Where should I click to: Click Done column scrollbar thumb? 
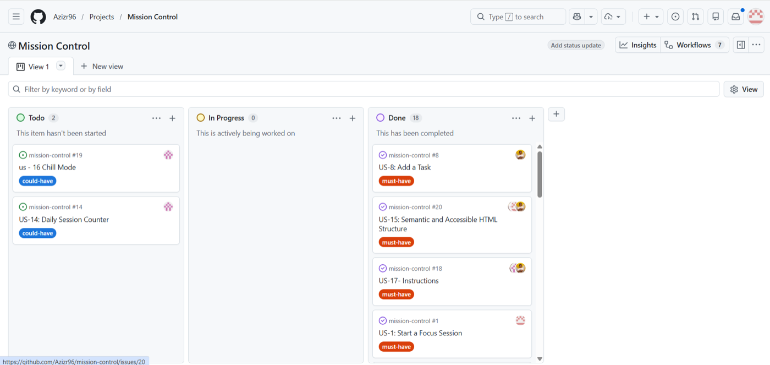coord(540,175)
